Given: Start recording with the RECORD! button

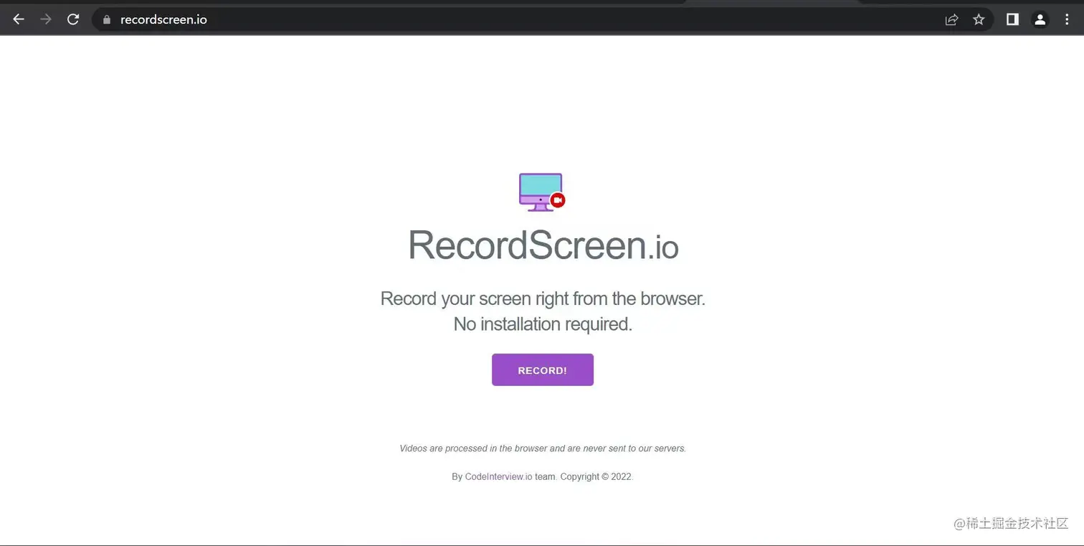Looking at the screenshot, I should [x=543, y=370].
